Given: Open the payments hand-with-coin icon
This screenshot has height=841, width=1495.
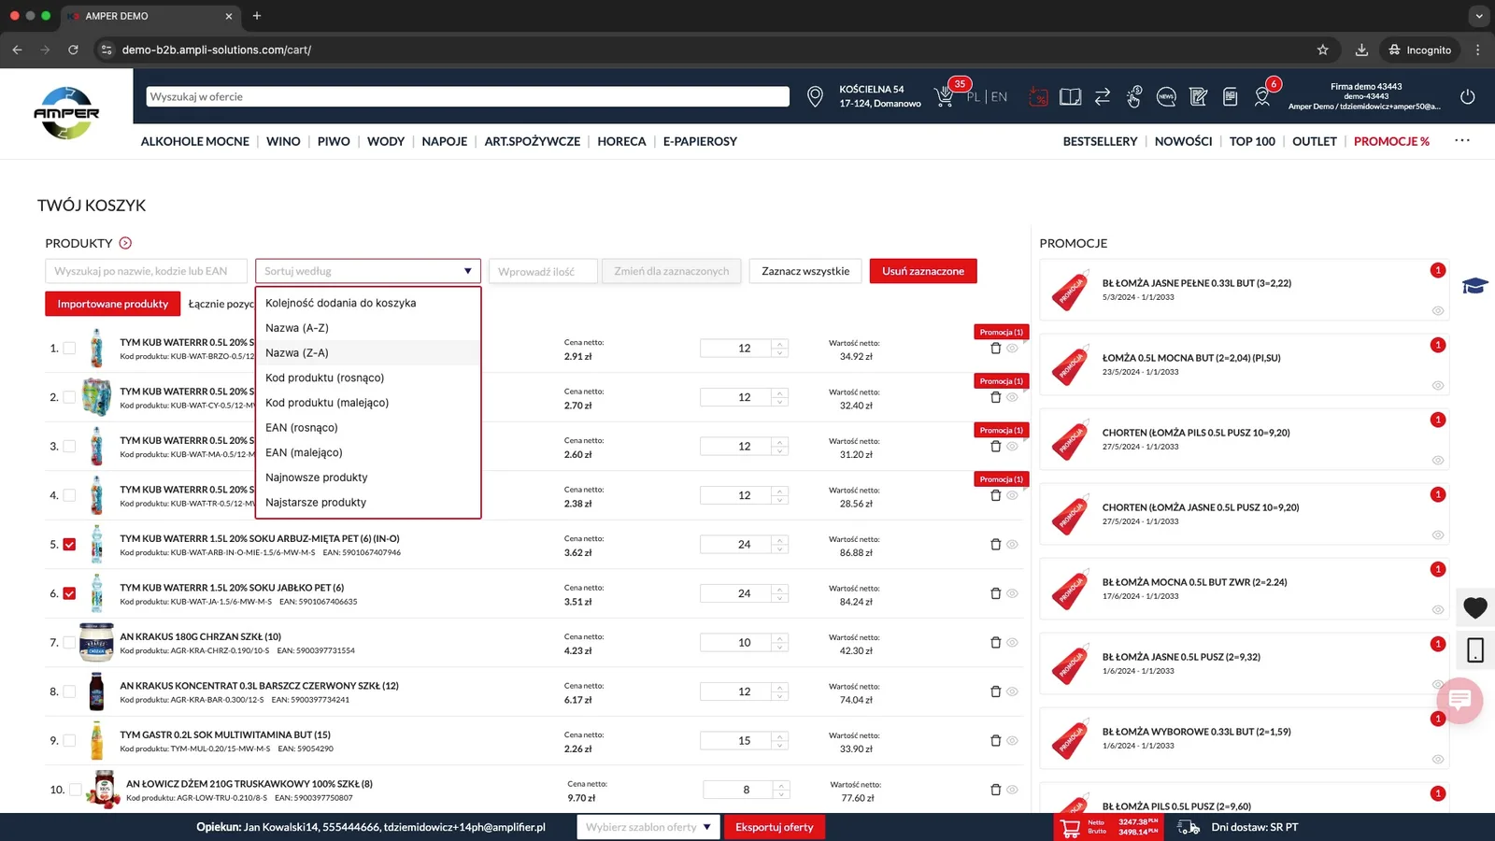Looking at the screenshot, I should (1133, 96).
